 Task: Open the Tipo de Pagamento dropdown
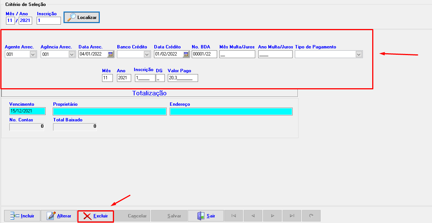(x=359, y=54)
